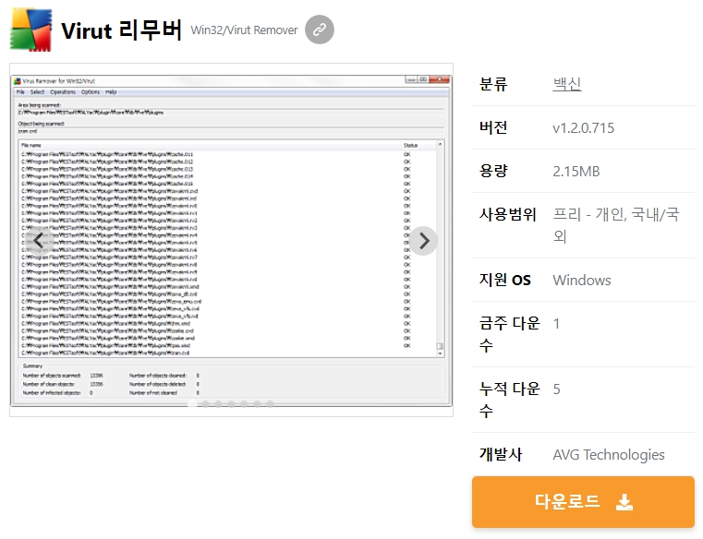Click the Virut 리무버 page title
Image resolution: width=703 pixels, height=539 pixels.
pos(122,30)
